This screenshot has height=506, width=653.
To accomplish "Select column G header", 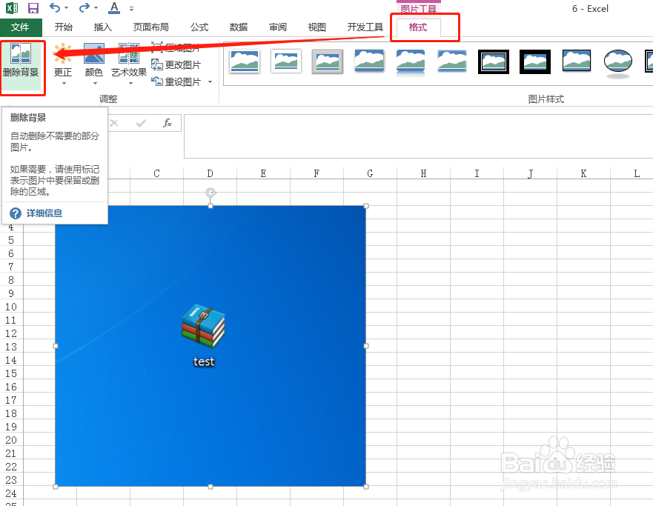I will (x=370, y=173).
